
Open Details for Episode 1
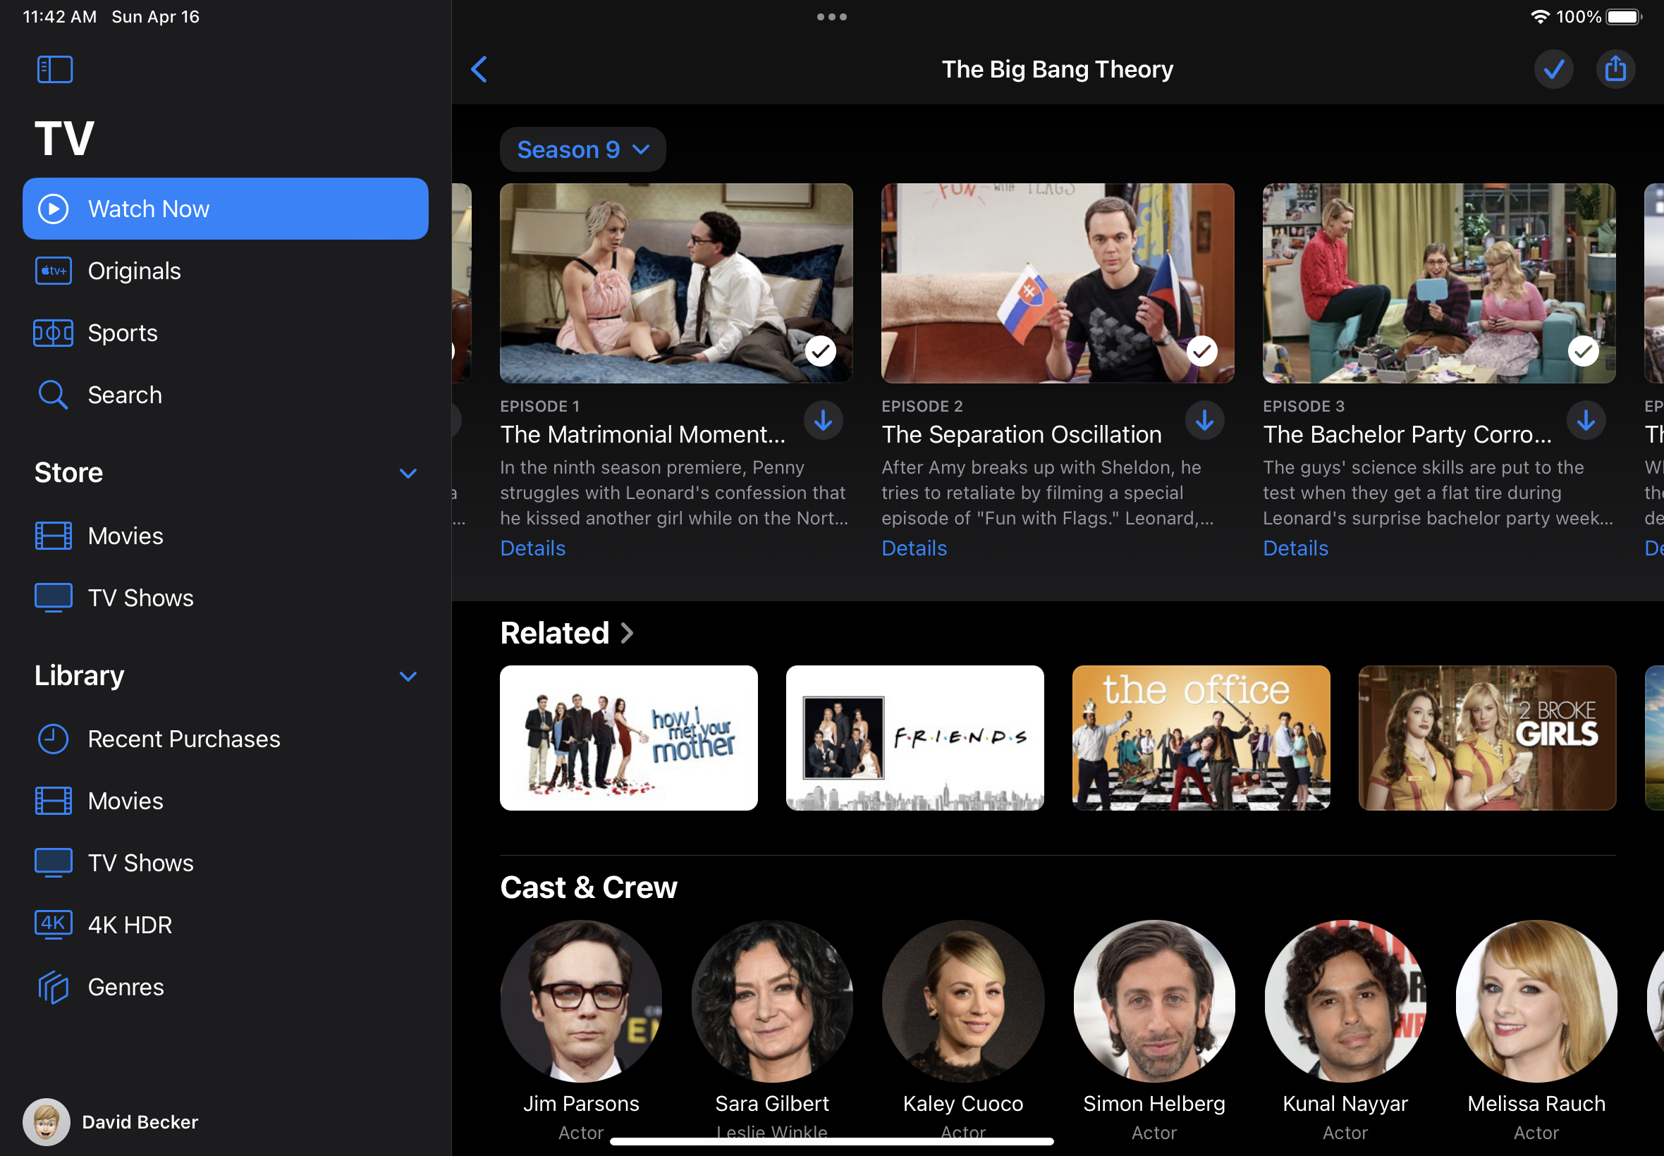pyautogui.click(x=532, y=548)
